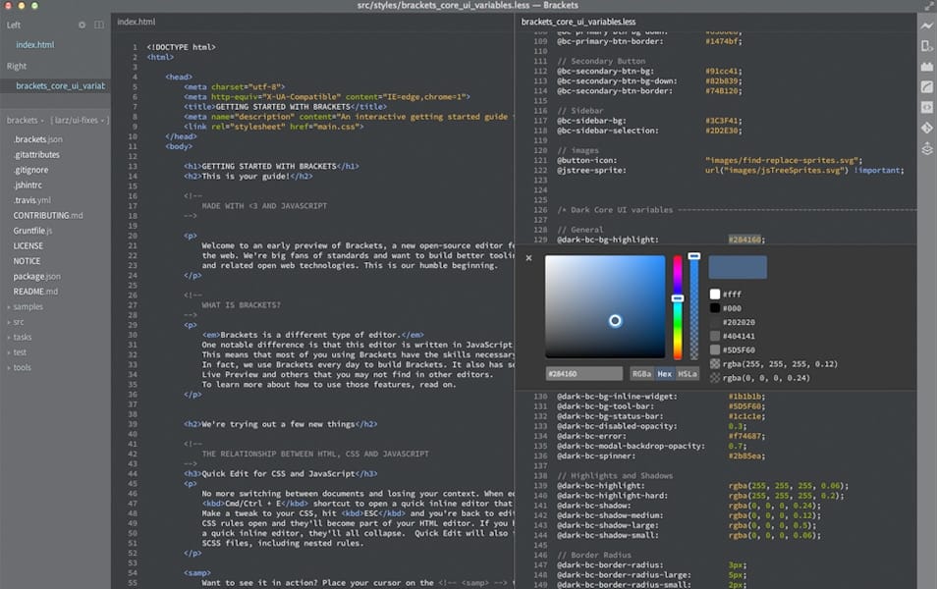Click the eye preview icon on right toolbar
Image resolution: width=937 pixels, height=589 pixels.
(924, 106)
